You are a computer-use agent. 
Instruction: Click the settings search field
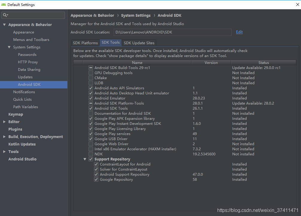tap(33, 15)
